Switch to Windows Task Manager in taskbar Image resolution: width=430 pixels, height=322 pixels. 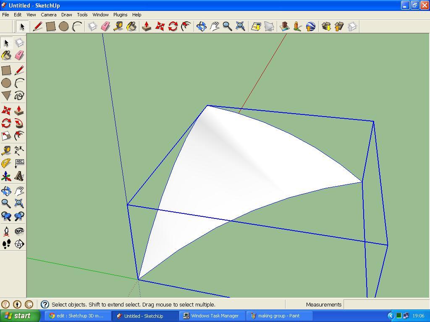click(212, 316)
